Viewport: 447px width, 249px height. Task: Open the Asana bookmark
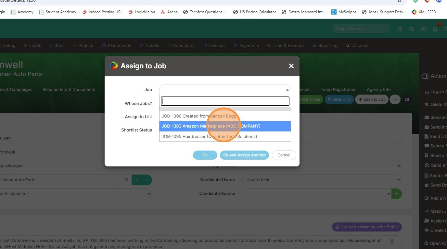169,12
